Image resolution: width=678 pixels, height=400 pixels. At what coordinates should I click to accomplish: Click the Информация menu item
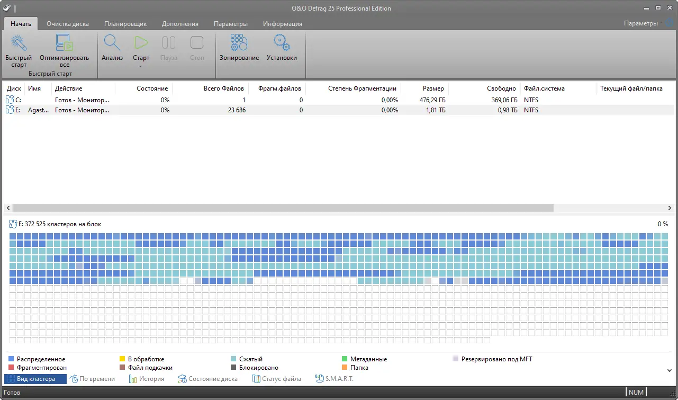point(282,23)
